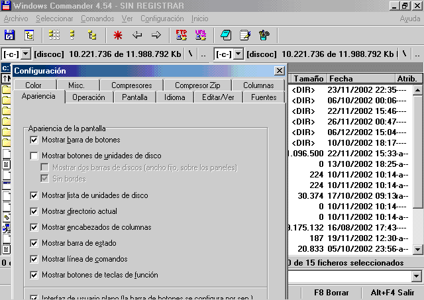This screenshot has width=424, height=300.
Task: Open the left panel drive dropdown [-c-]
Action: pos(26,54)
